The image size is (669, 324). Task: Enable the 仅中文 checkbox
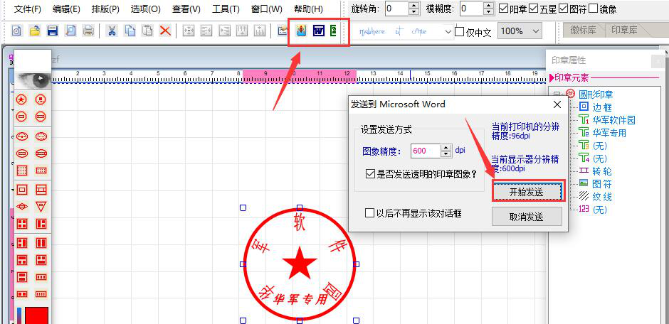pos(460,32)
